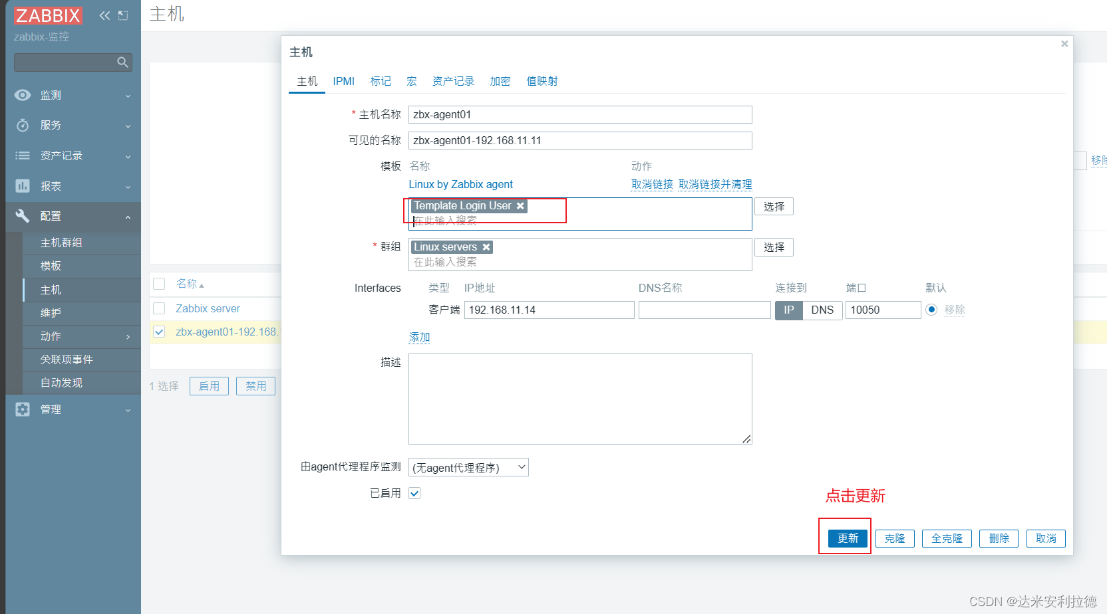Remove the Template Login User tag

pos(520,206)
